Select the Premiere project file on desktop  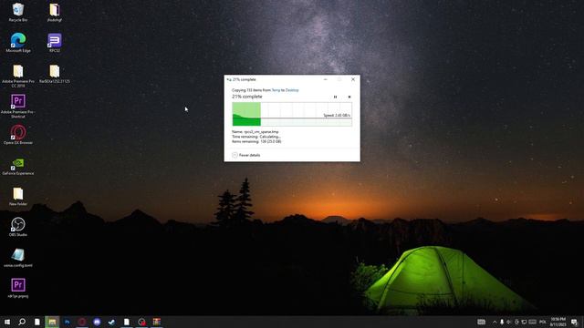click(18, 288)
